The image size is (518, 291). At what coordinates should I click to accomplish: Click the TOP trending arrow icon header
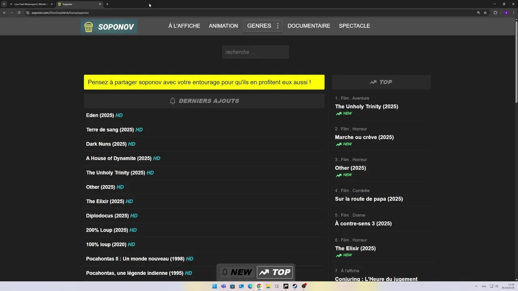point(373,82)
